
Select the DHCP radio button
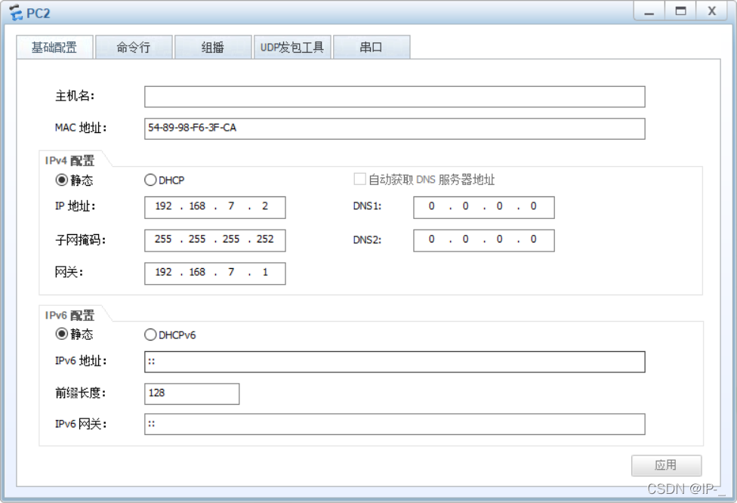tap(150, 180)
